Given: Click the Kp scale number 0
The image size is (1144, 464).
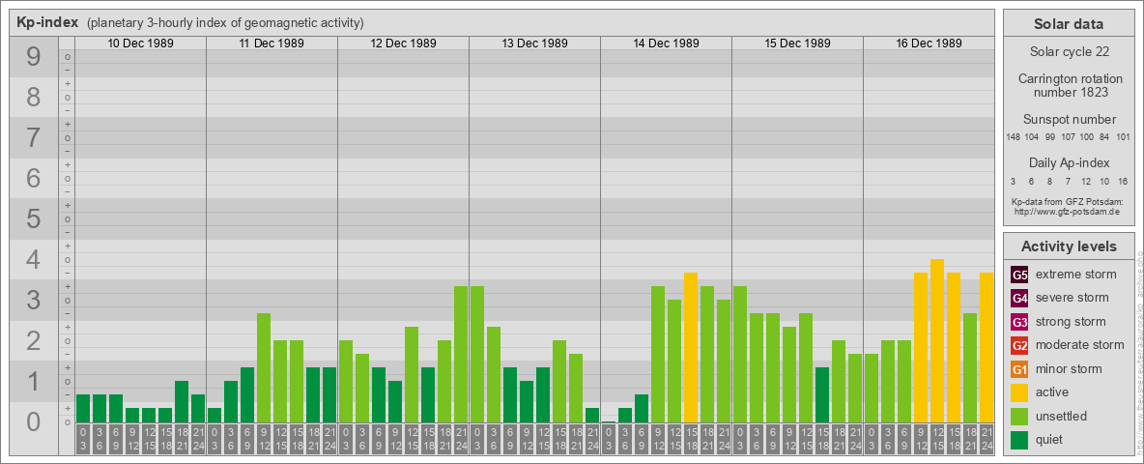Looking at the screenshot, I should [x=33, y=421].
